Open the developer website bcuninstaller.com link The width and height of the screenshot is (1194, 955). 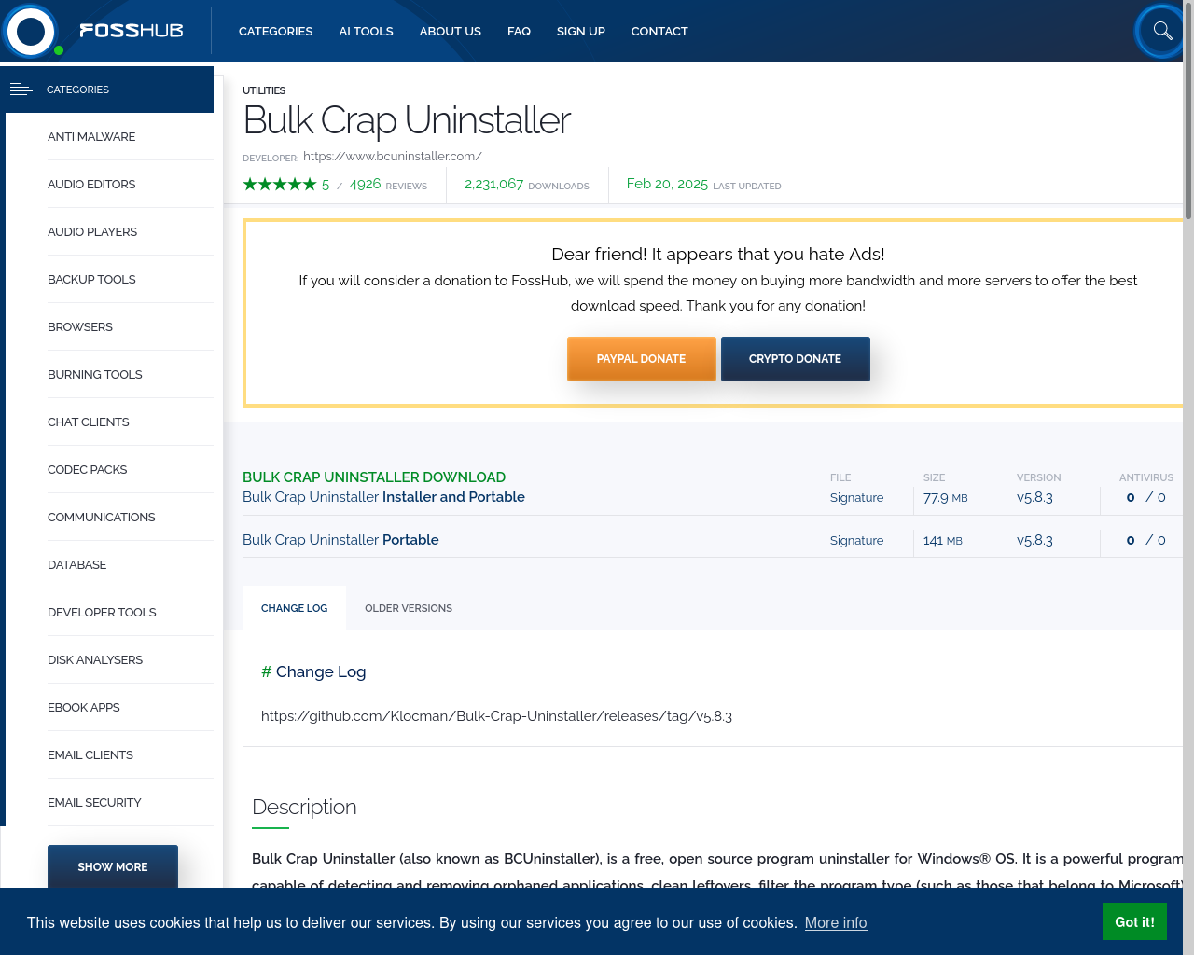pos(392,157)
